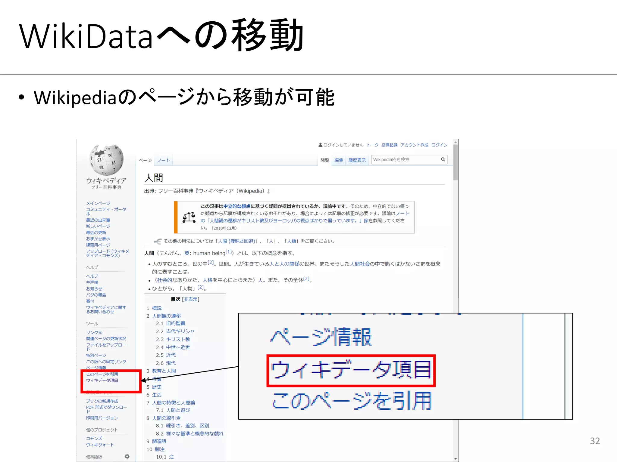The width and height of the screenshot is (617, 462).
Task: Click footnote [1] after human being
Action: [x=229, y=252]
